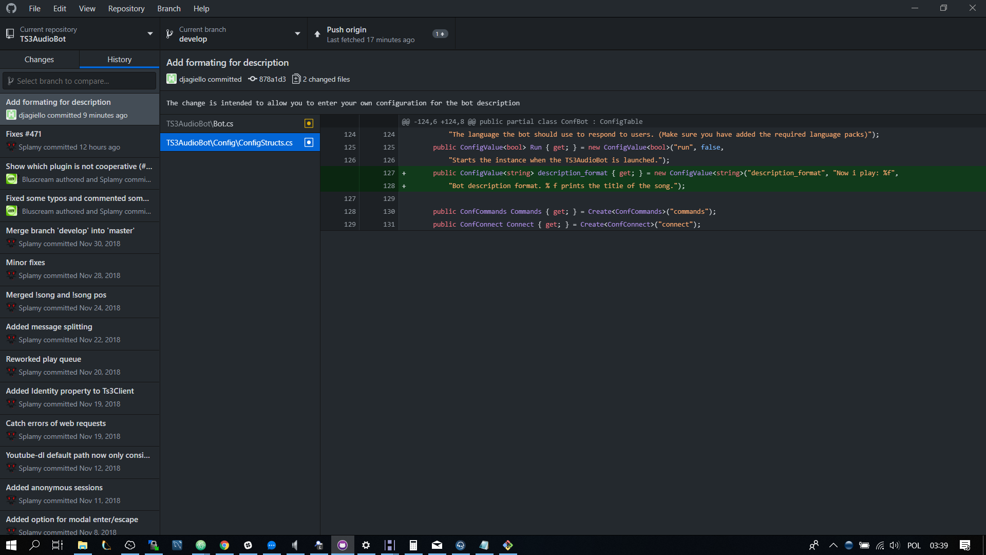
Task: Select commit Merge branch 'develop' into 'master'
Action: (80, 236)
